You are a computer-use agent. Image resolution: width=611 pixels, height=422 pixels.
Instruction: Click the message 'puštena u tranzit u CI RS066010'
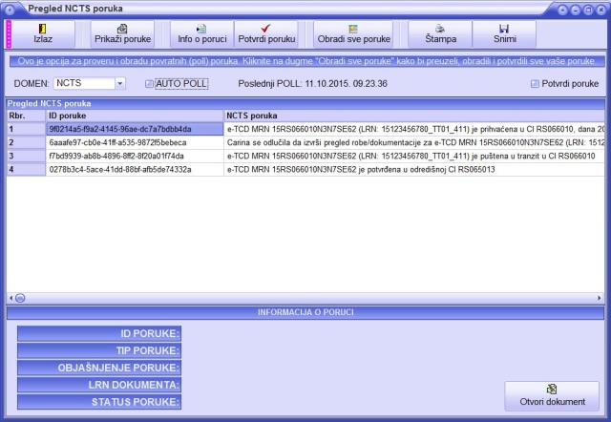click(x=414, y=156)
